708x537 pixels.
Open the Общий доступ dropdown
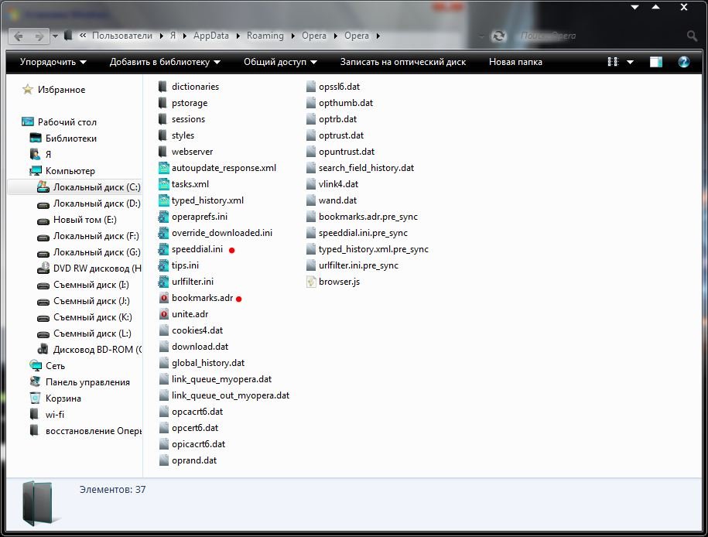280,62
